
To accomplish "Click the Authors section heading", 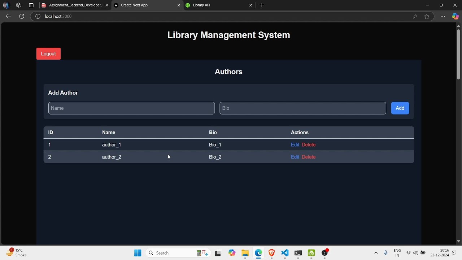I will coord(228,71).
